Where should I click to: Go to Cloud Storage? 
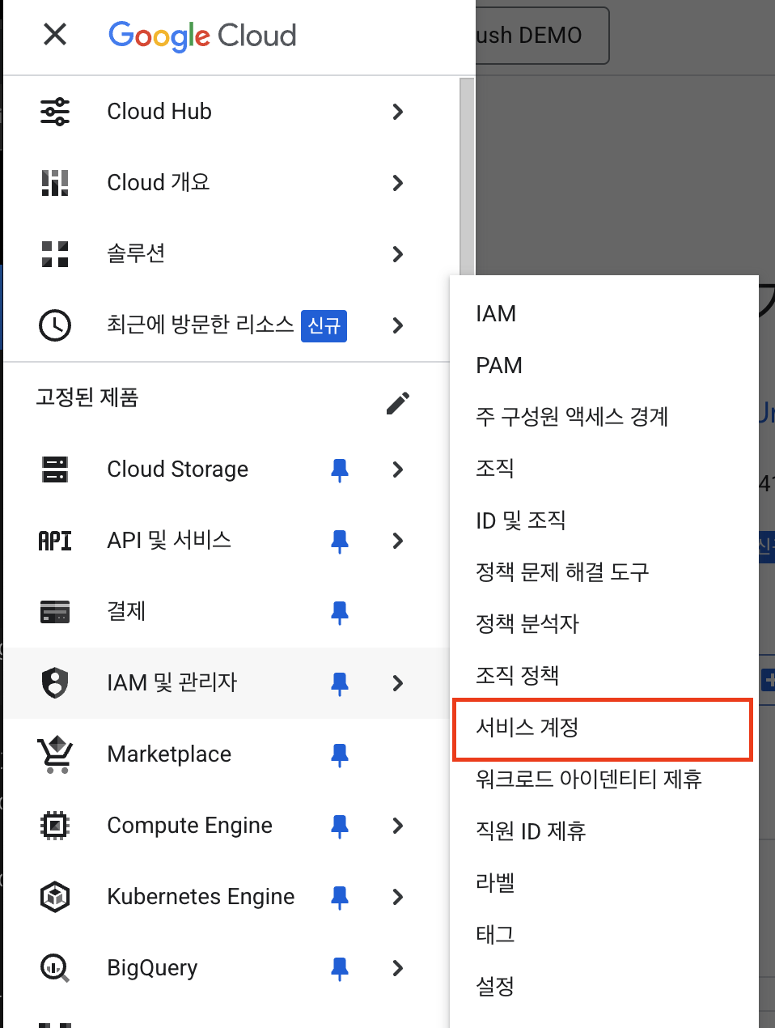[x=178, y=469]
